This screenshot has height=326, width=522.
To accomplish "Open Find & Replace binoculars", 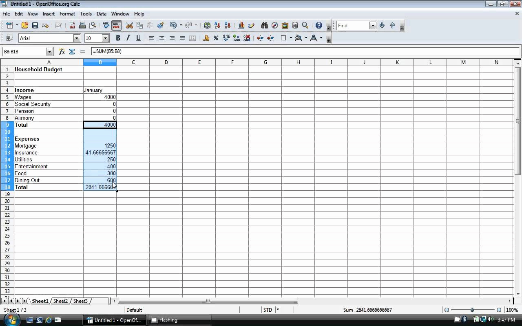I will pyautogui.click(x=265, y=25).
